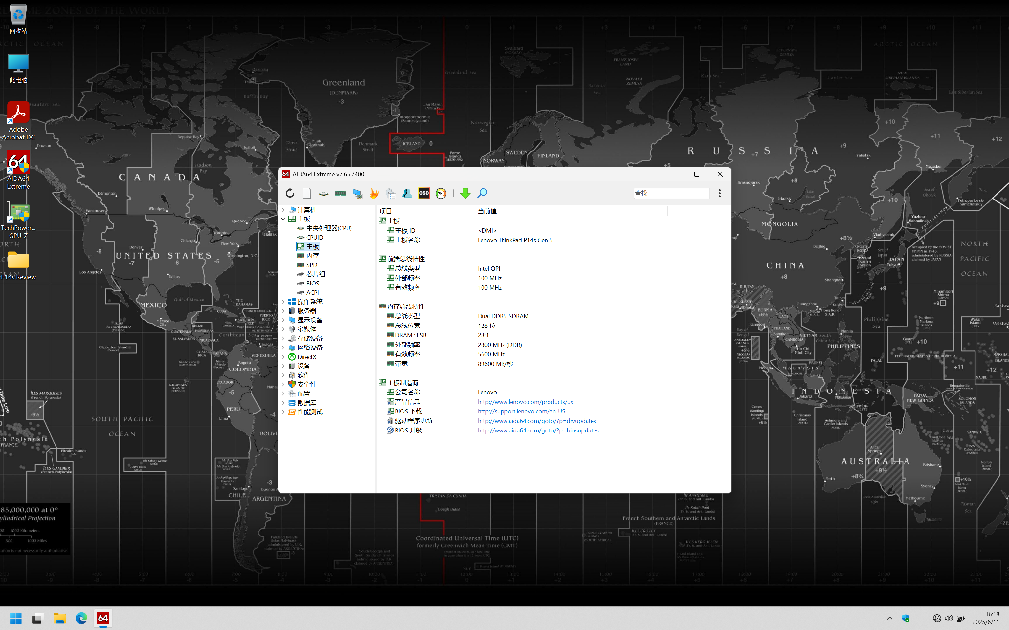Select the 89600 MB/秒 bandwidth value
Image resolution: width=1009 pixels, height=630 pixels.
click(495, 364)
